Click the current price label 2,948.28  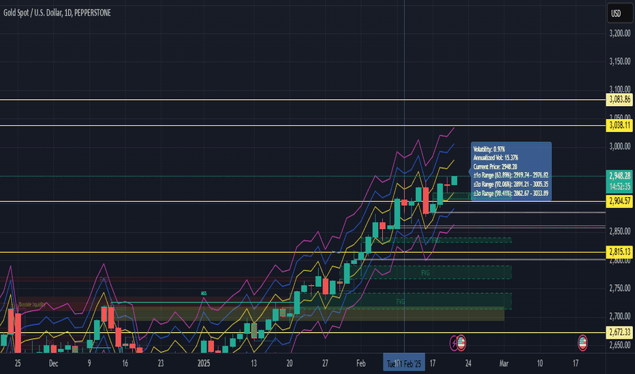tap(619, 176)
